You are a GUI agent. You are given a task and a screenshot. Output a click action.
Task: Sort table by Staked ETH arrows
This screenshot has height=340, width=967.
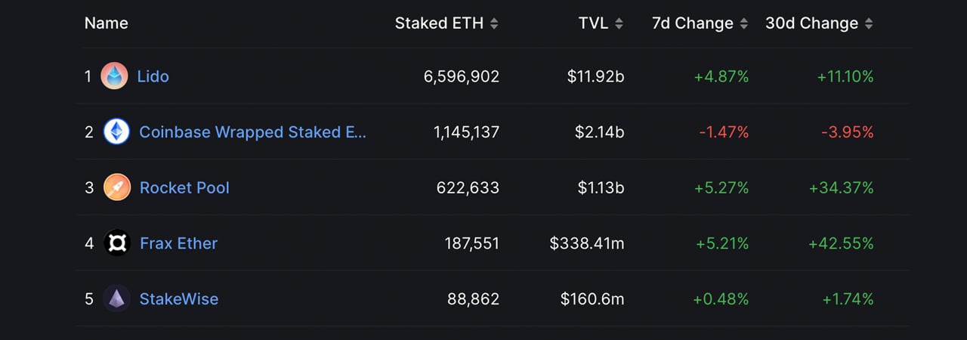494,23
